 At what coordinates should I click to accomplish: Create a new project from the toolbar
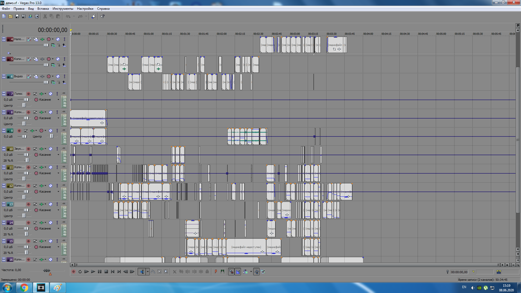pyautogui.click(x=4, y=16)
